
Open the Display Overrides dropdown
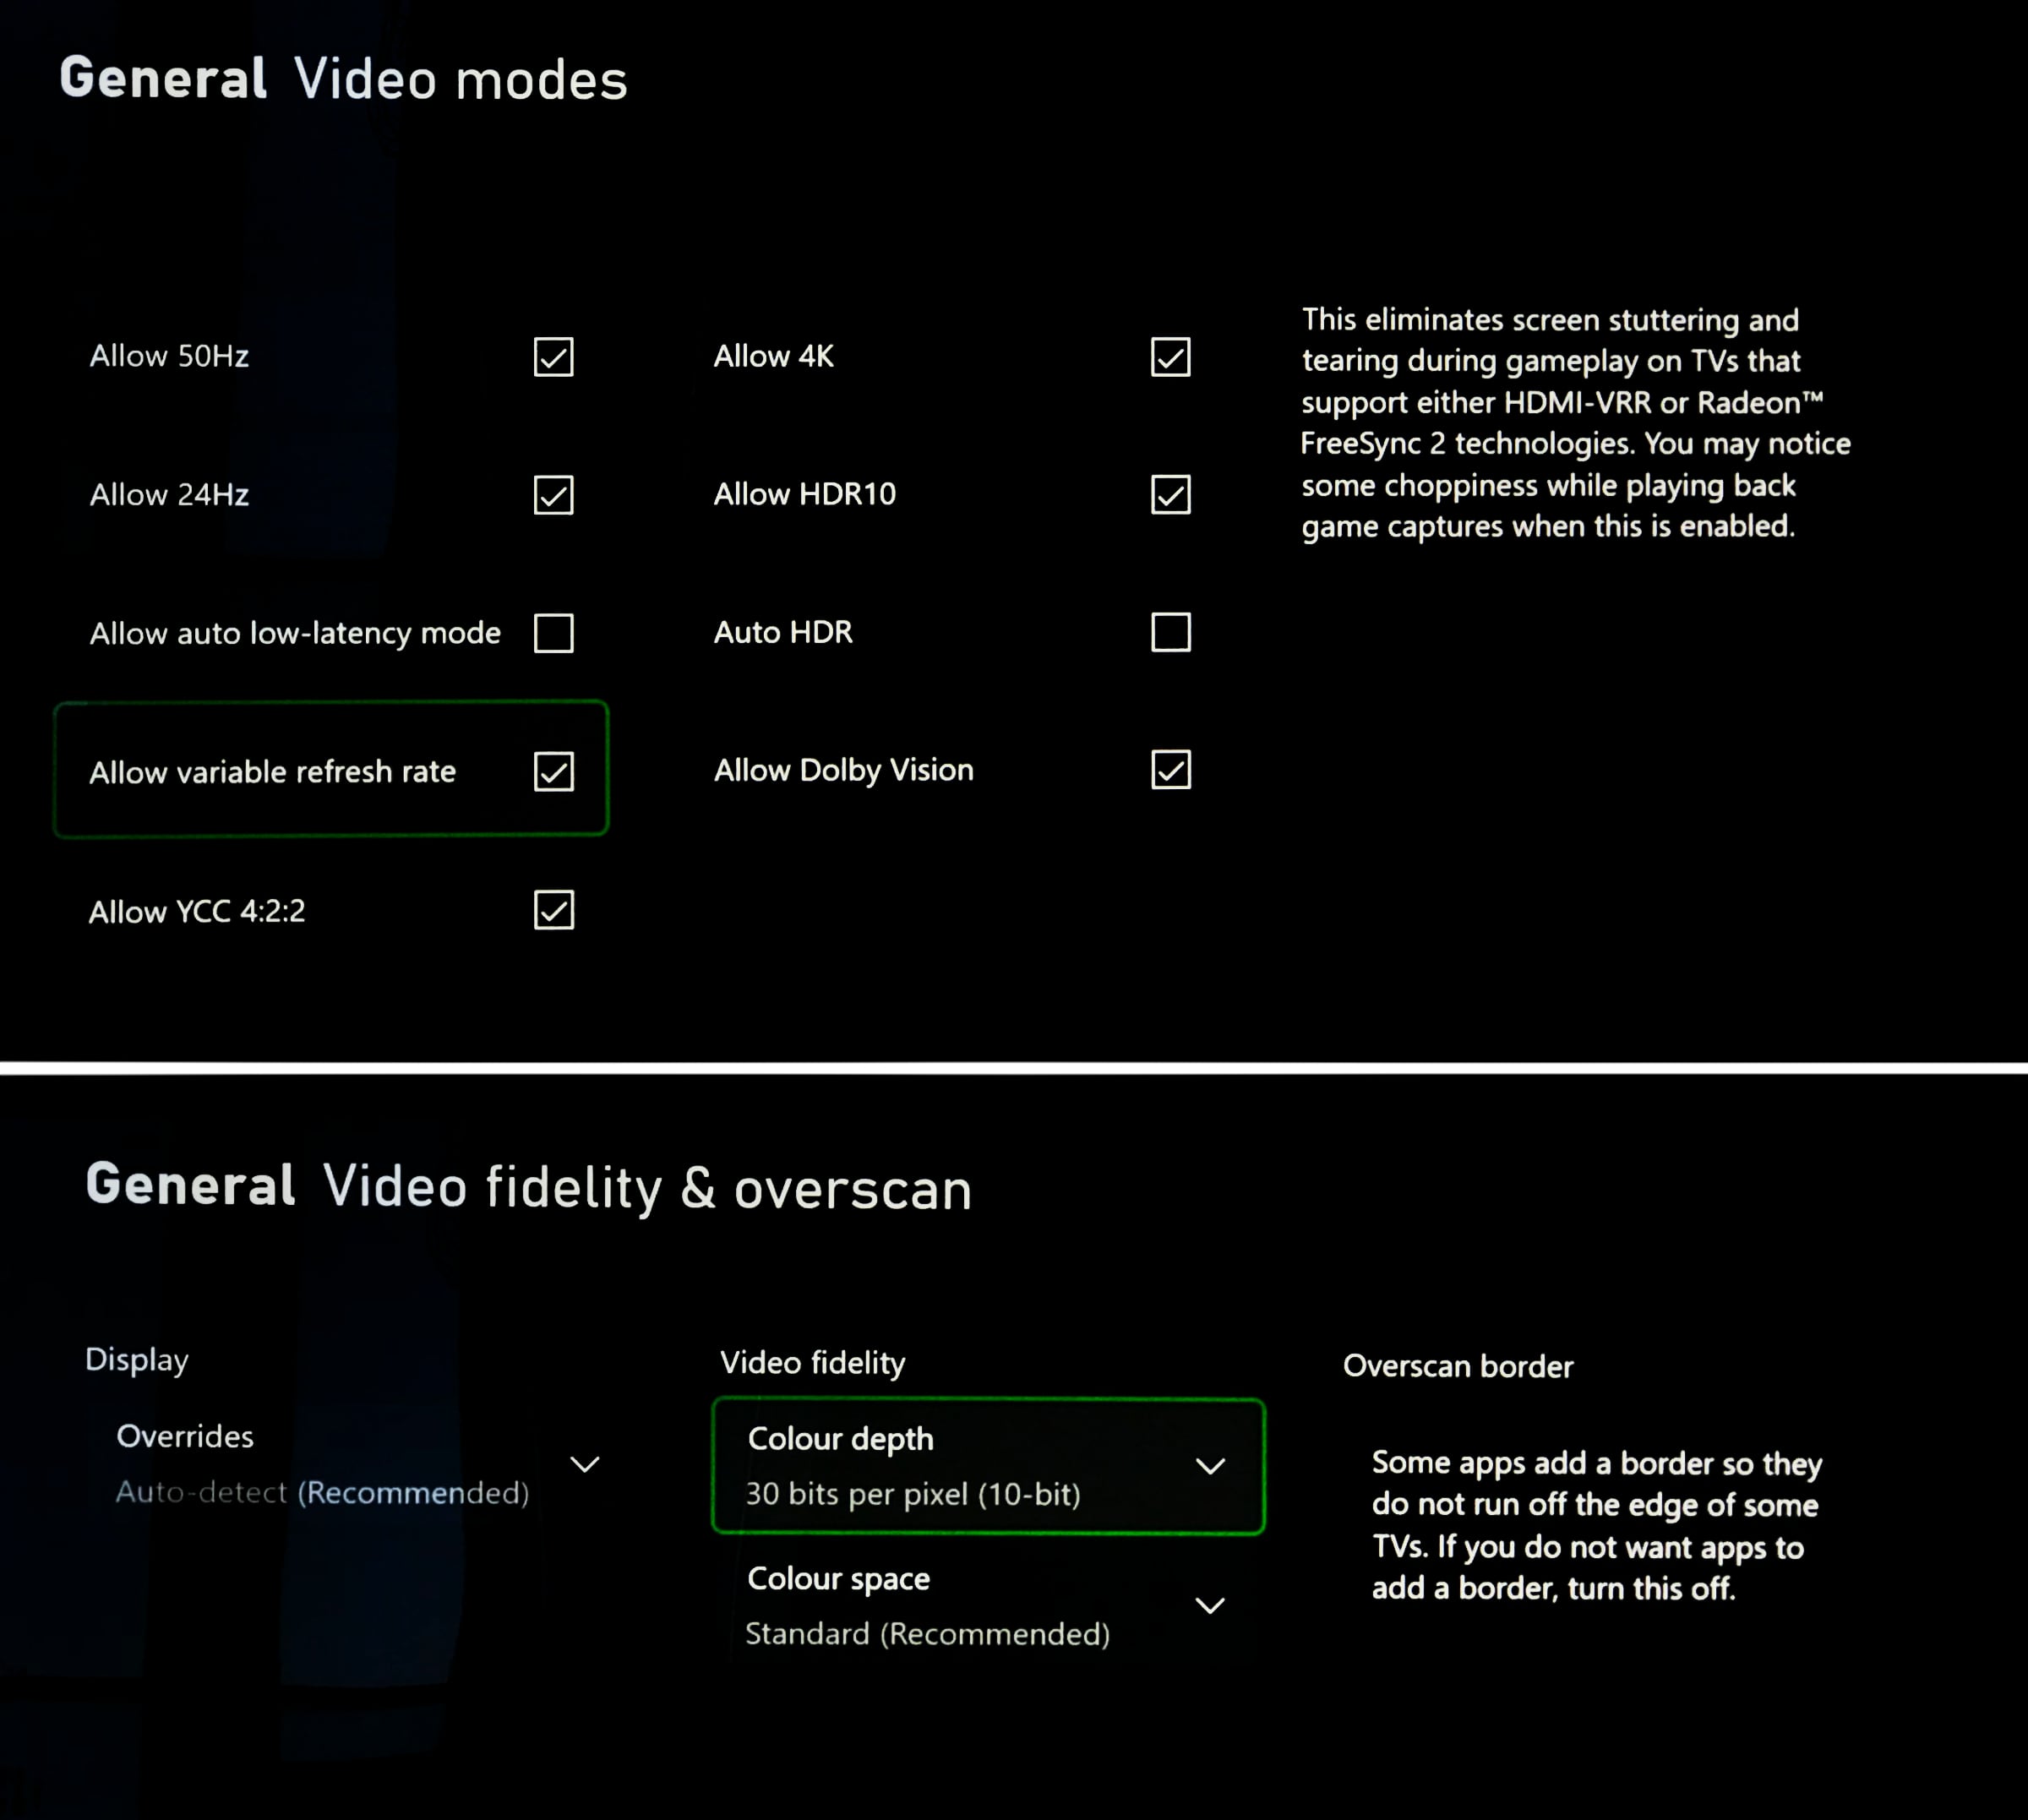(358, 1464)
